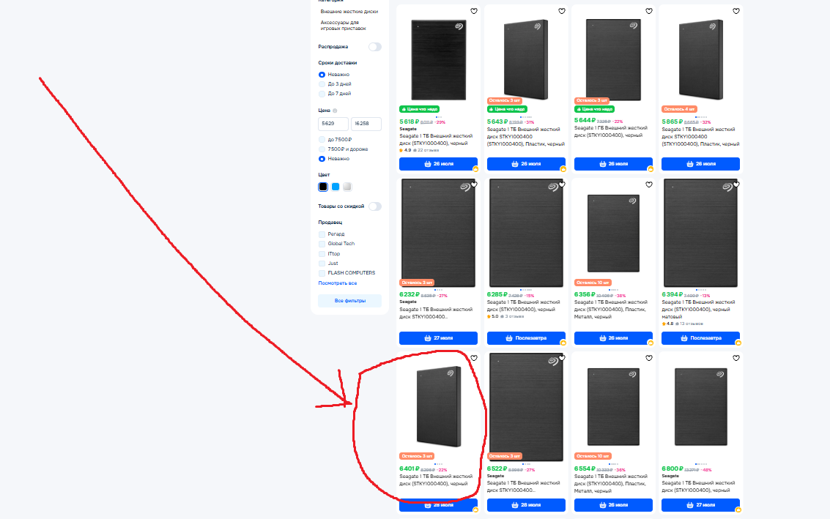Click the yellow badge icon on the 5 618 ₽ card

[x=475, y=169]
